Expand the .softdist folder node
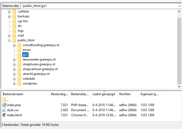This screenshot has width=182, height=129. [x=9, y=12]
